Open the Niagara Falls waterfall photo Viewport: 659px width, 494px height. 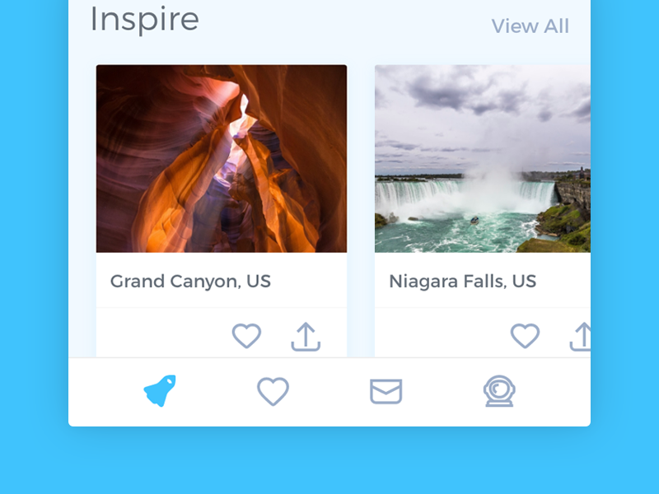[x=483, y=159]
